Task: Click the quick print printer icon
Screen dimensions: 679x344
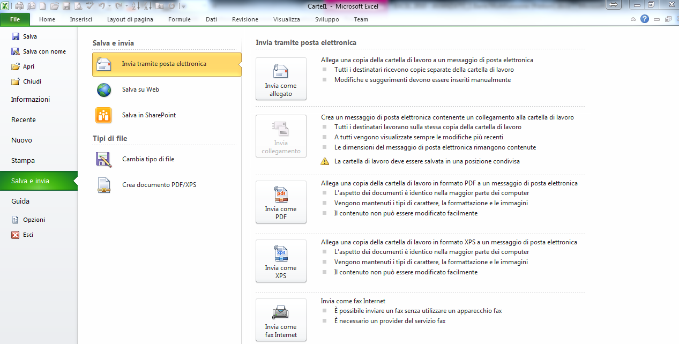Action: pyautogui.click(x=19, y=6)
